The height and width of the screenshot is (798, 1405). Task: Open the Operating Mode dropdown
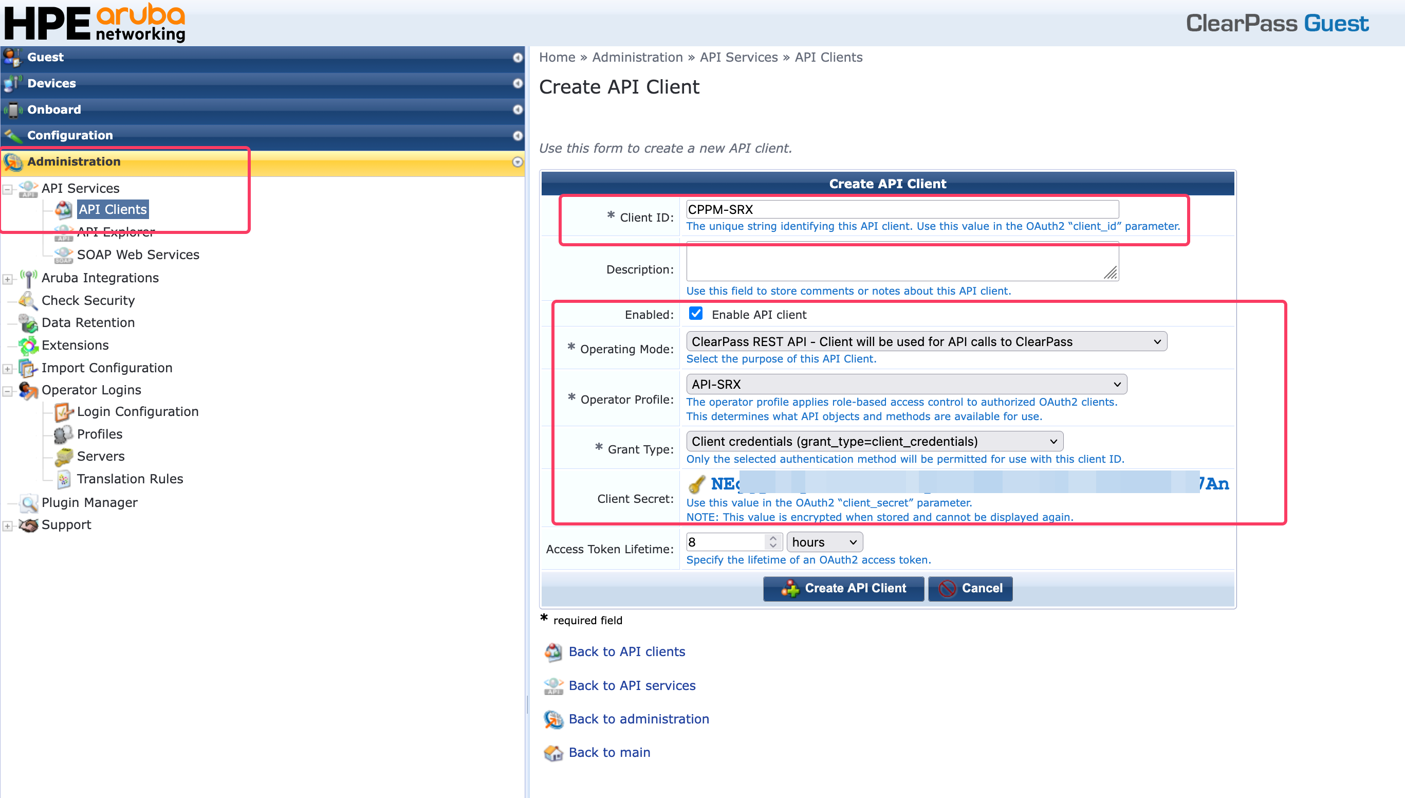[926, 341]
